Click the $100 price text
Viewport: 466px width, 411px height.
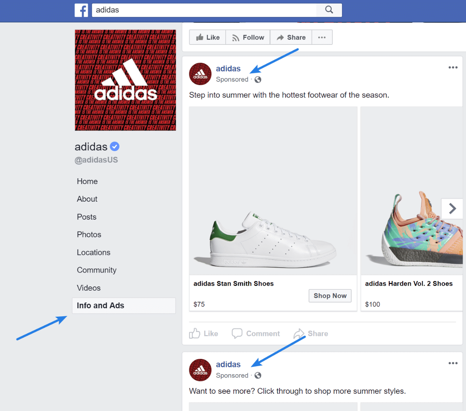point(373,304)
